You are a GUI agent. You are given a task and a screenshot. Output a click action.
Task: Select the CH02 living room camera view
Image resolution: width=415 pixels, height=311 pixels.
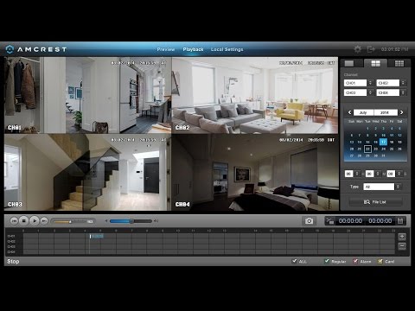(x=255, y=95)
